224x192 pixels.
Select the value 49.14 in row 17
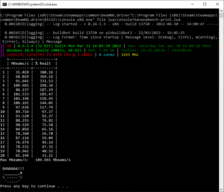47,142
